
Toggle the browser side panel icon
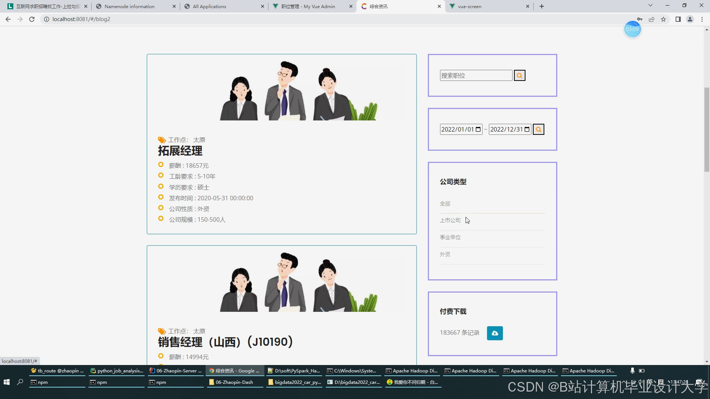678,19
